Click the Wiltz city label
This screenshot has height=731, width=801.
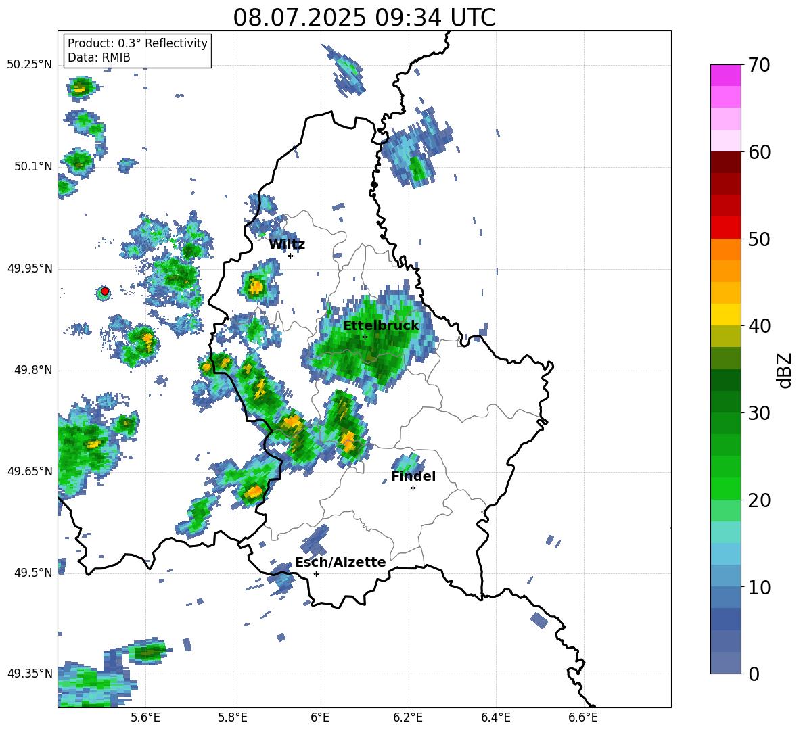pyautogui.click(x=287, y=245)
